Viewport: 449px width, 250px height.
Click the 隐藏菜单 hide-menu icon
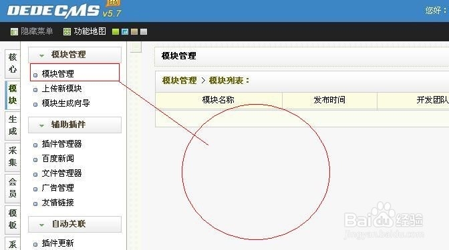(14, 31)
